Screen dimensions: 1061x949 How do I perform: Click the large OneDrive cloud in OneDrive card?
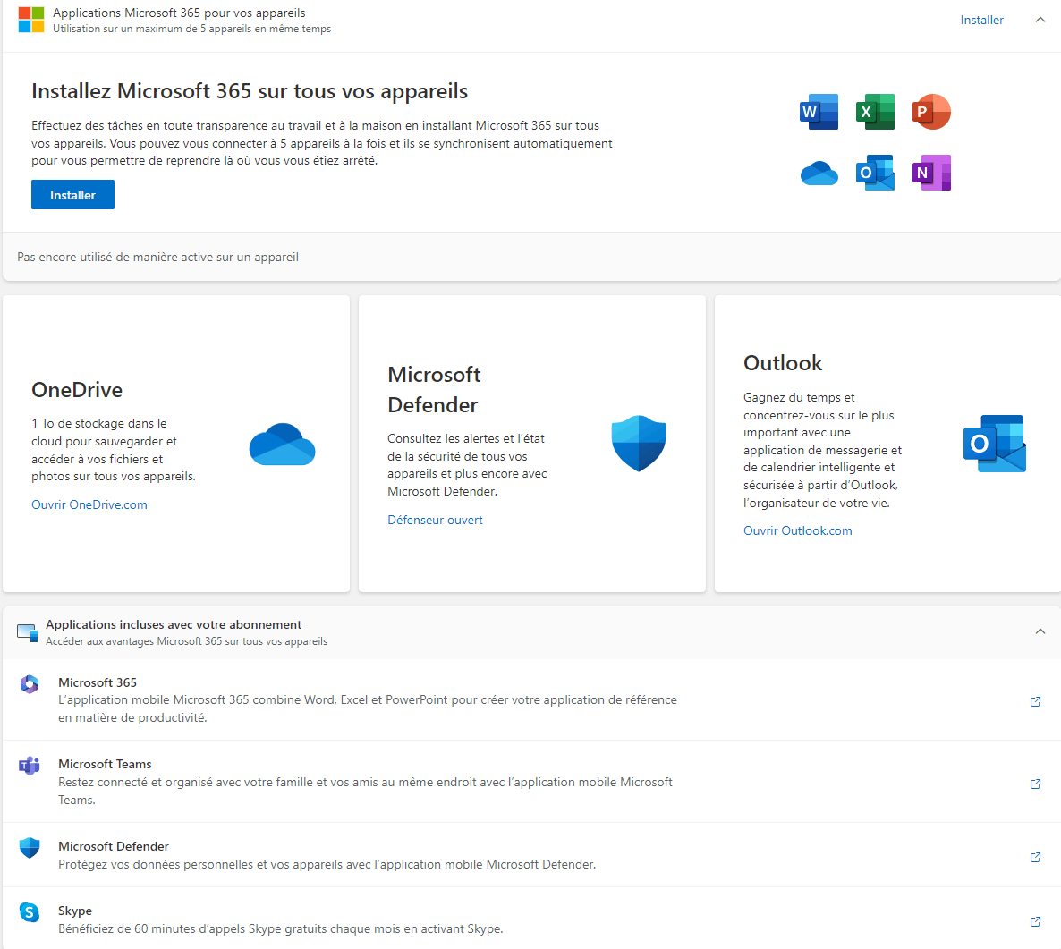pyautogui.click(x=282, y=445)
